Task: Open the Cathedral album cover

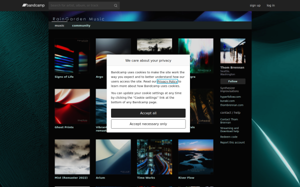Action: (201, 106)
